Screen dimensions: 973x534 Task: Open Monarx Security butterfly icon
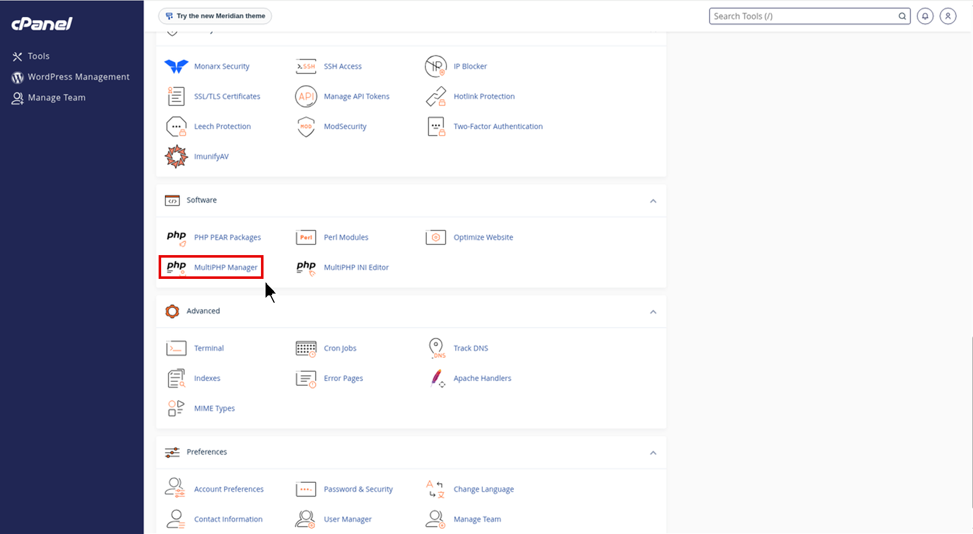point(176,66)
